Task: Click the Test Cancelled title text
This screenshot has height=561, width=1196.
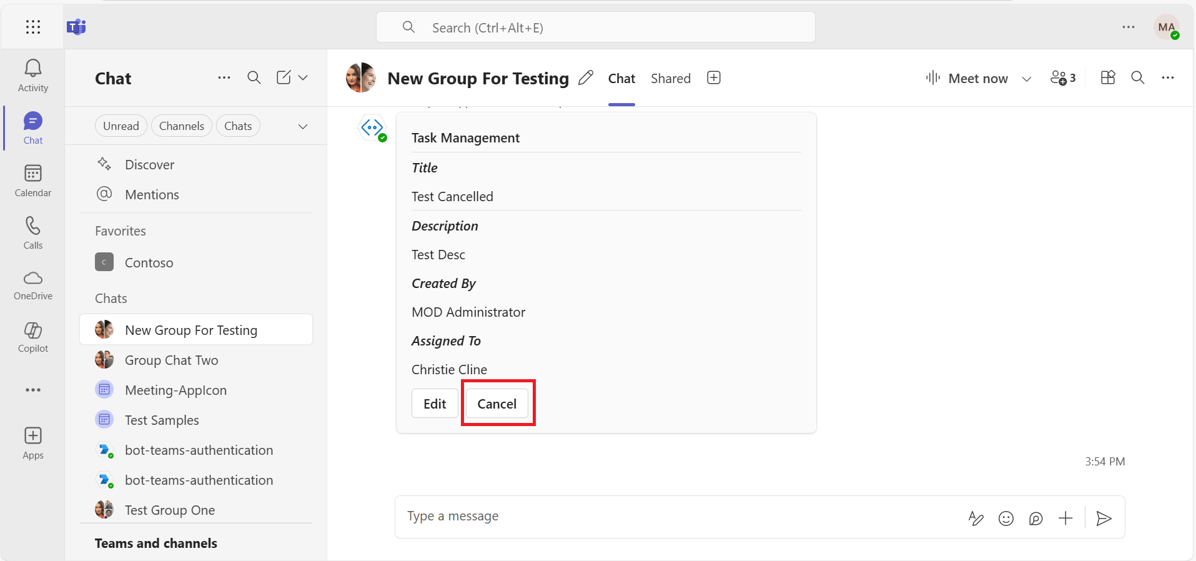Action: (x=452, y=197)
